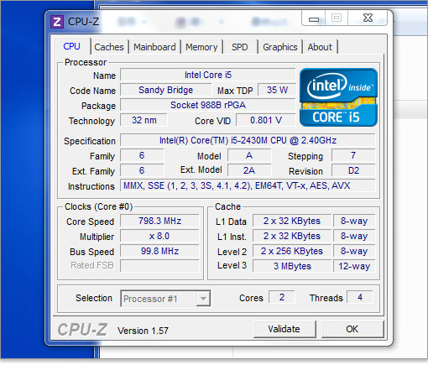Image resolution: width=428 pixels, height=365 pixels.
Task: Minimize the CPU-Z window
Action: click(x=314, y=18)
